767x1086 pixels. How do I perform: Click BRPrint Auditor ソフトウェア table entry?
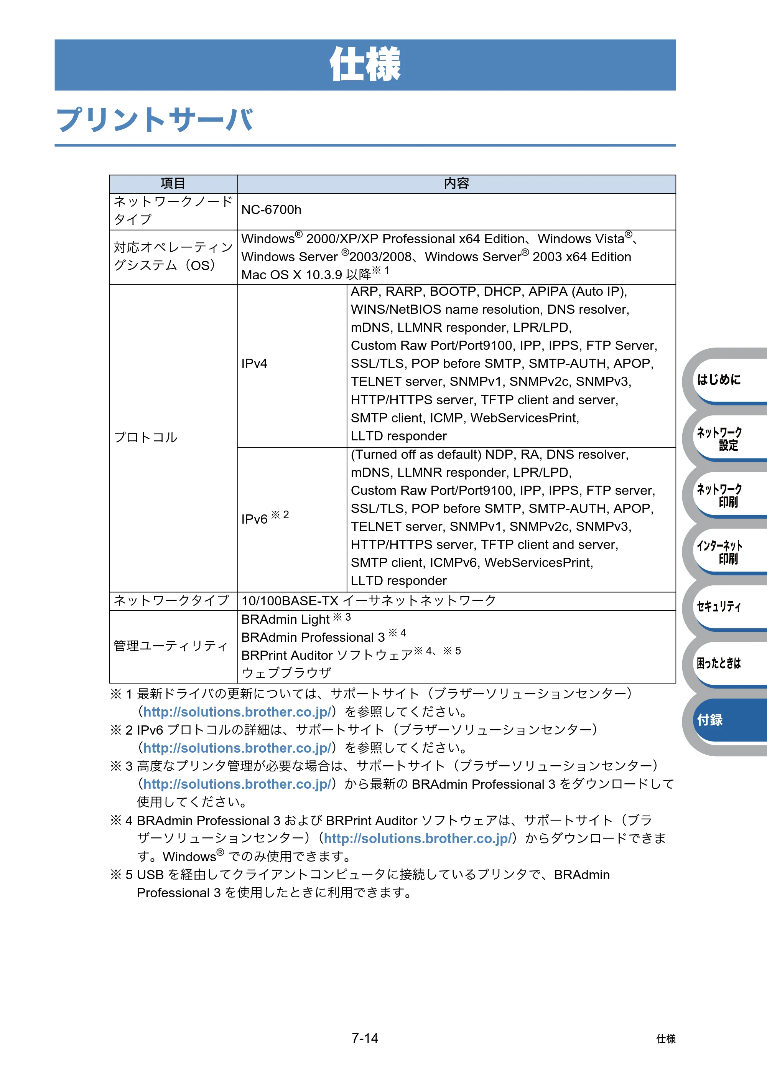coord(351,654)
